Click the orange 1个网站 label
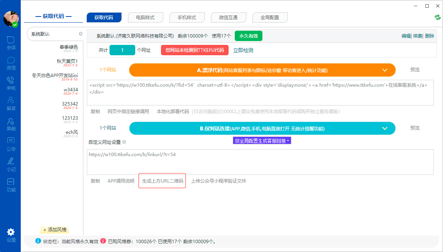Image resolution: width=443 pixels, height=252 pixels. click(x=108, y=70)
